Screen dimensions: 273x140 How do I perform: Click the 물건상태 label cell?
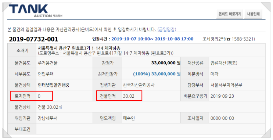[22, 85]
